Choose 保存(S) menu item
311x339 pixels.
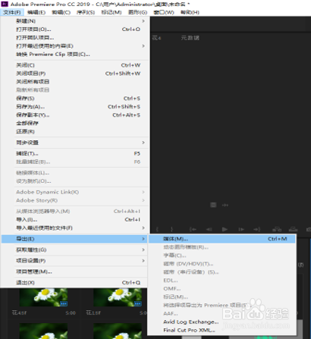click(74, 99)
